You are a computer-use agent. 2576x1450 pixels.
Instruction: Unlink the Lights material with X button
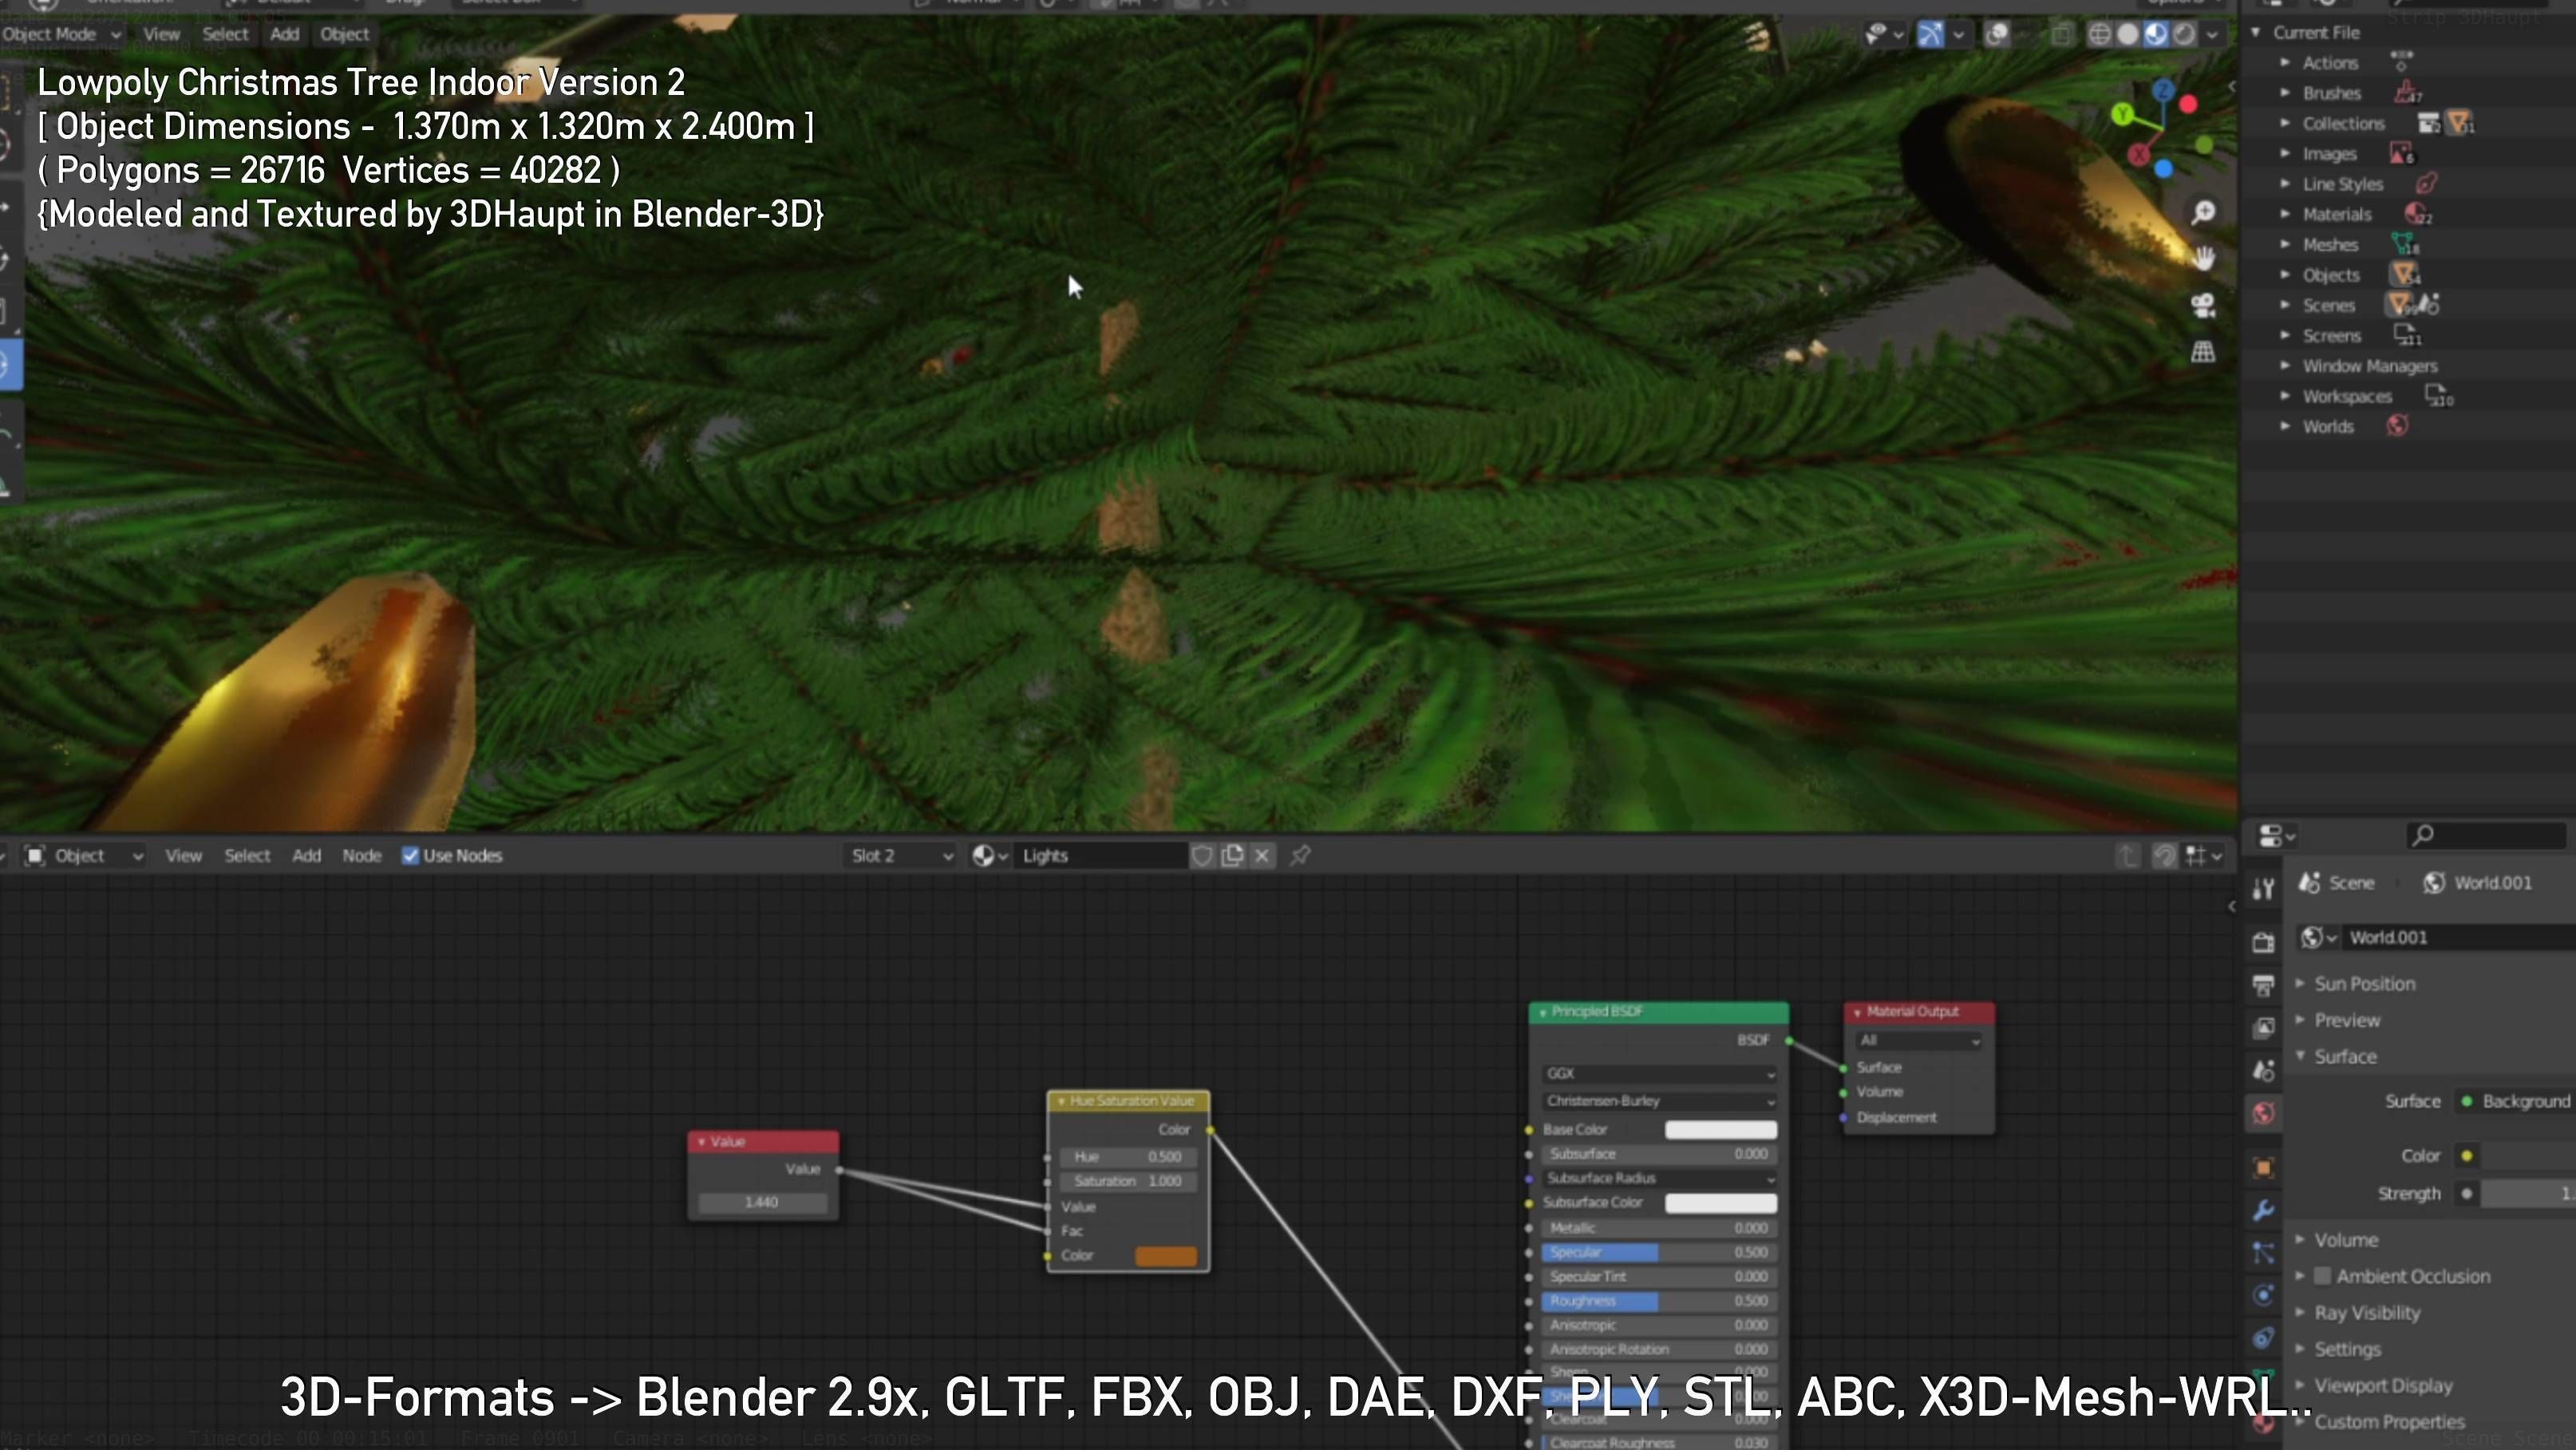click(1262, 856)
